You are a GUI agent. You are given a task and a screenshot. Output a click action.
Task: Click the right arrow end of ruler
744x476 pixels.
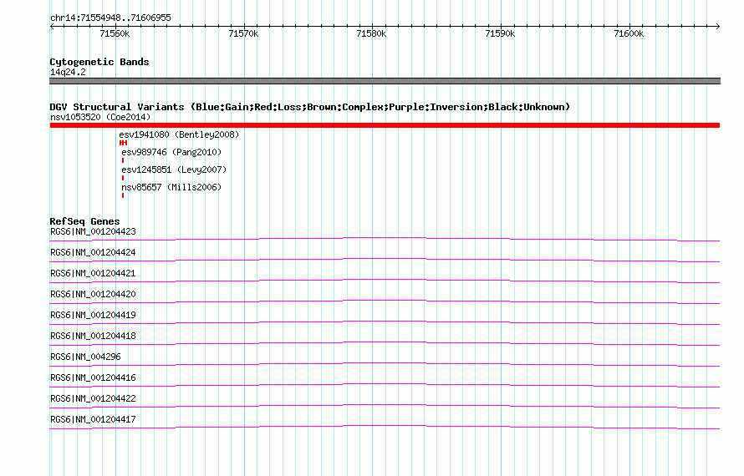tap(718, 26)
